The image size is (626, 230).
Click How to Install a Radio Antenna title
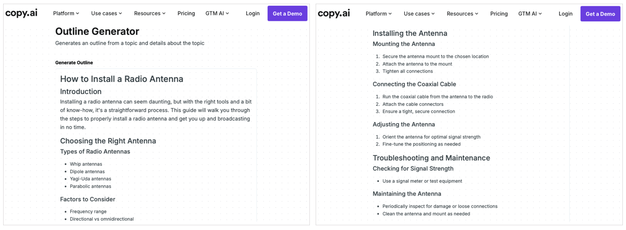click(x=122, y=79)
